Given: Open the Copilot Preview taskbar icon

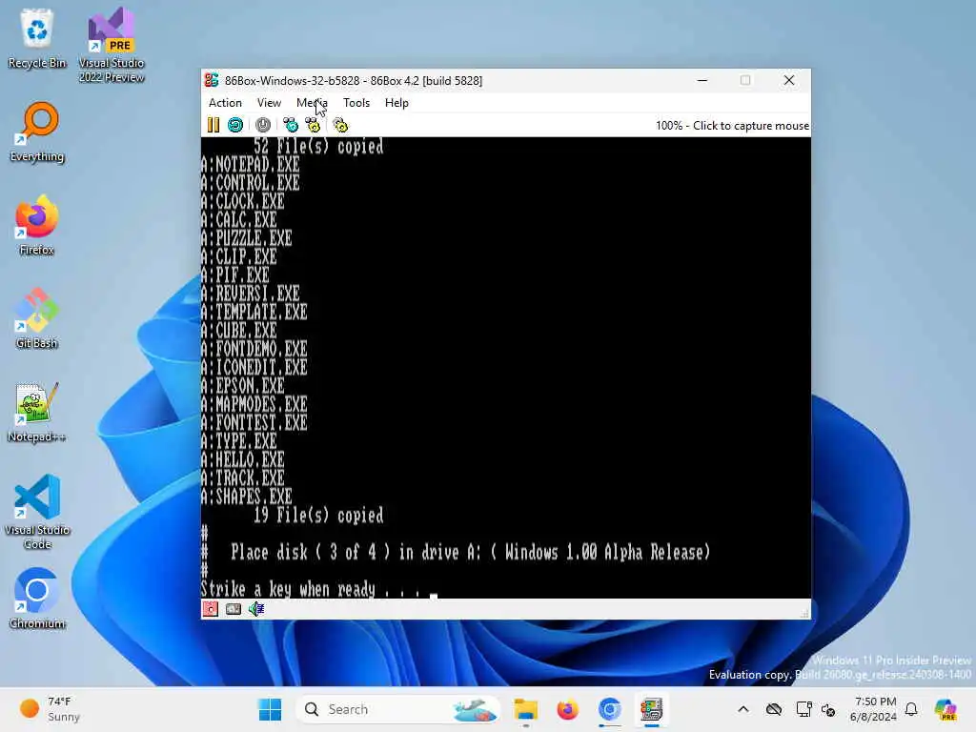Looking at the screenshot, I should pyautogui.click(x=945, y=709).
